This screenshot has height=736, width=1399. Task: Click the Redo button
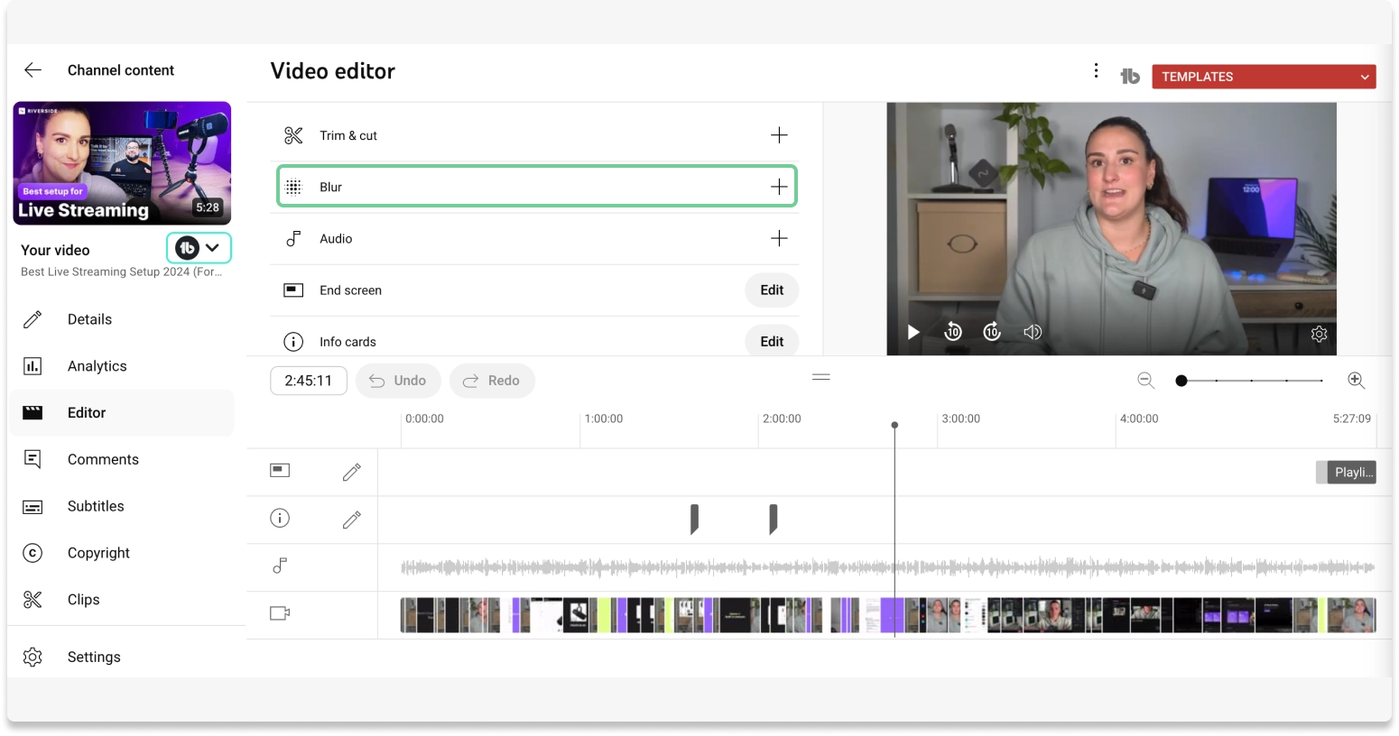[492, 381]
